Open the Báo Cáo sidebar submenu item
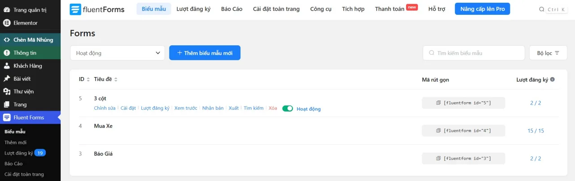Viewport: 575px width, 181px height. (x=13, y=164)
